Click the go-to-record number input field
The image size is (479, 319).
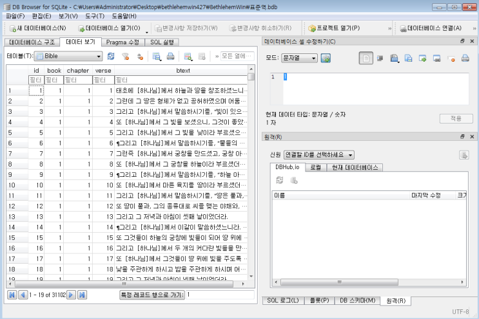point(220,295)
